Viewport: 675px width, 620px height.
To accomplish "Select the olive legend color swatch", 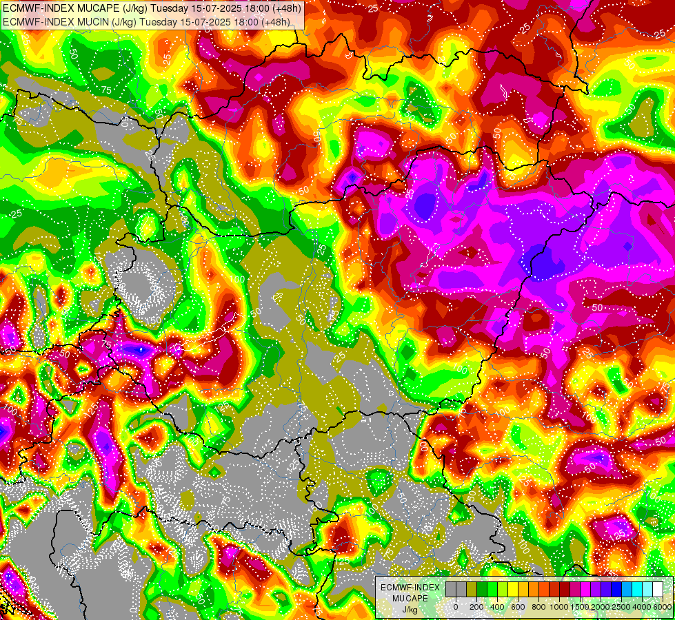I will pyautogui.click(x=472, y=589).
